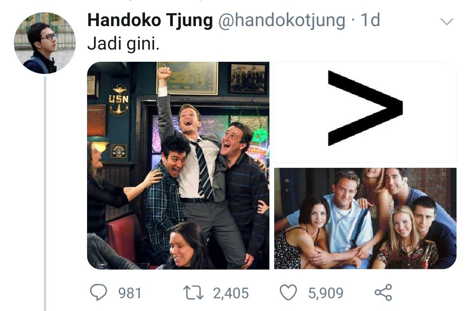This screenshot has height=311, width=470.
Task: Click the 5,909 likes count
Action: [x=326, y=293]
